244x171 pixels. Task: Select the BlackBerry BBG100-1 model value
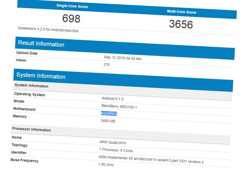coord(119,106)
